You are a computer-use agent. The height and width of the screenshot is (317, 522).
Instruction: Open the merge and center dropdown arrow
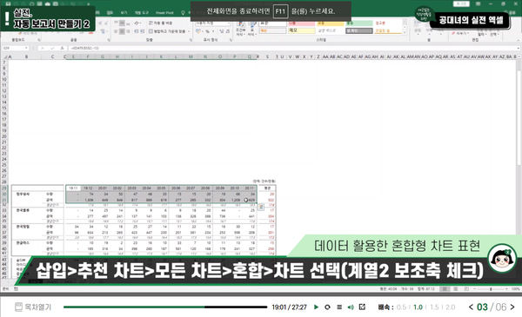[x=189, y=31]
